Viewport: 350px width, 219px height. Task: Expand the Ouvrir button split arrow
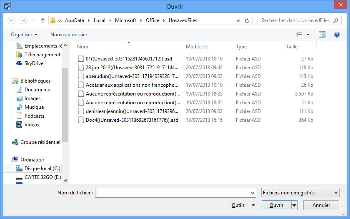point(294,205)
